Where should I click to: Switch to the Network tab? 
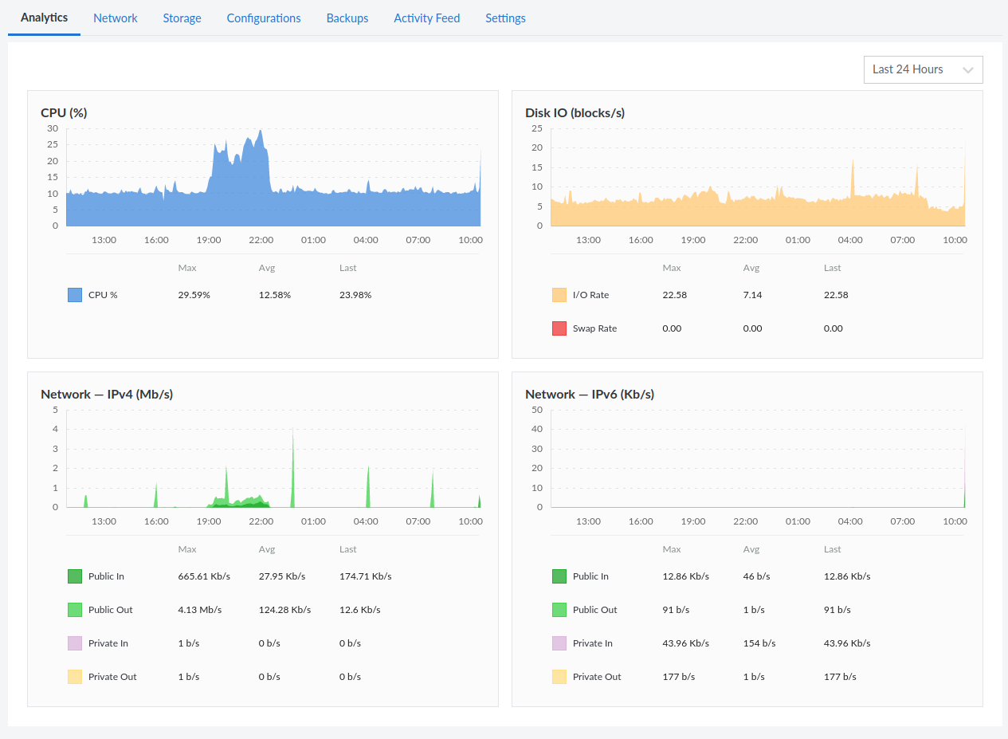click(116, 18)
